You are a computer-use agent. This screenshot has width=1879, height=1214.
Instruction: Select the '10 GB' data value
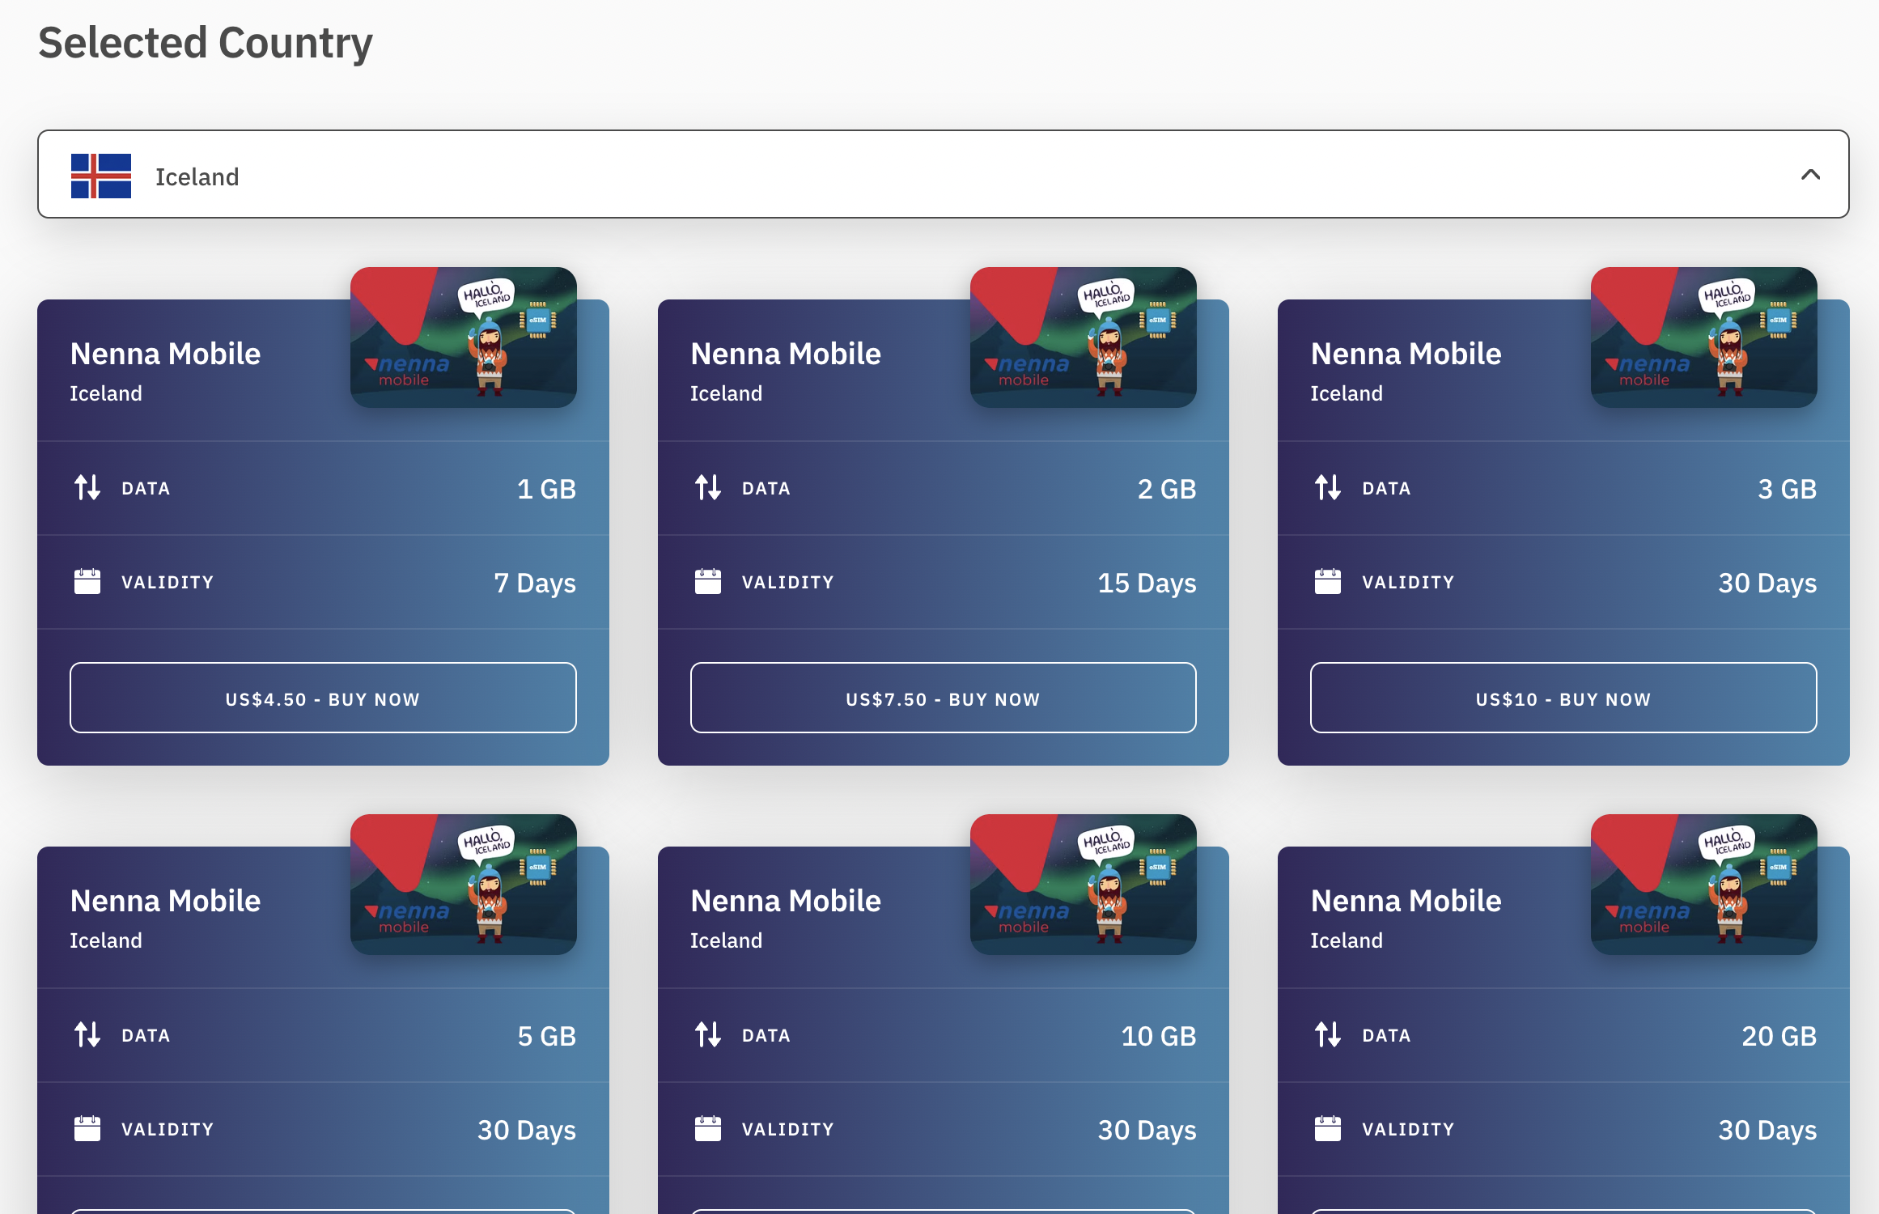point(1159,1036)
